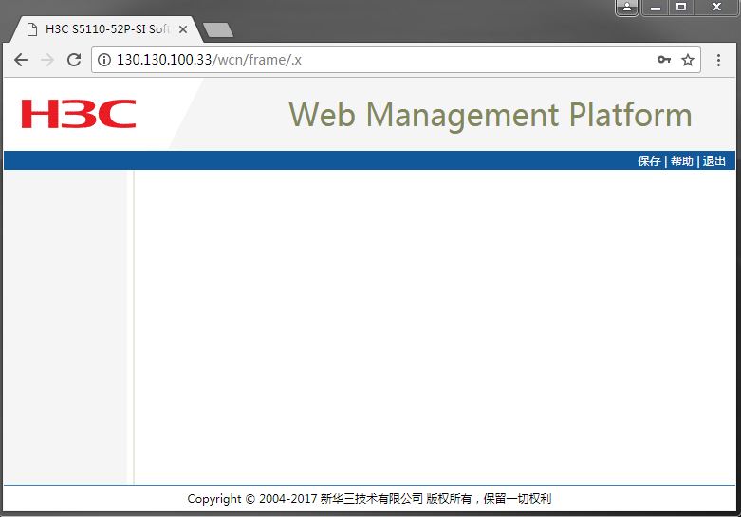Minimize the browser window
This screenshot has height=517, width=741.
click(x=655, y=8)
